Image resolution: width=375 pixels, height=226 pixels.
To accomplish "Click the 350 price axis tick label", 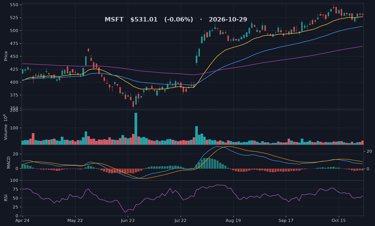I will point(14,108).
